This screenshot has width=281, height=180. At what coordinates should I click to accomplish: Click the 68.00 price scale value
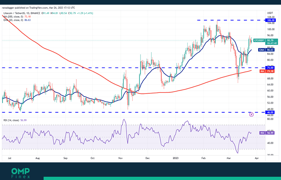pyautogui.click(x=271, y=78)
